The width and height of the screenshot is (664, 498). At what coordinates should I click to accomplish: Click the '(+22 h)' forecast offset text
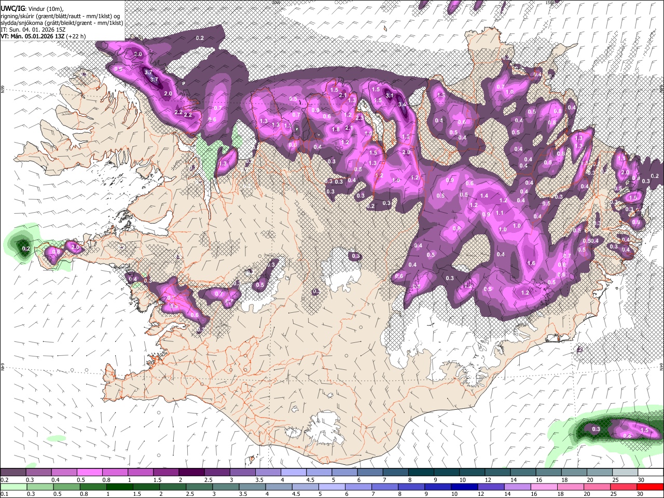point(76,36)
